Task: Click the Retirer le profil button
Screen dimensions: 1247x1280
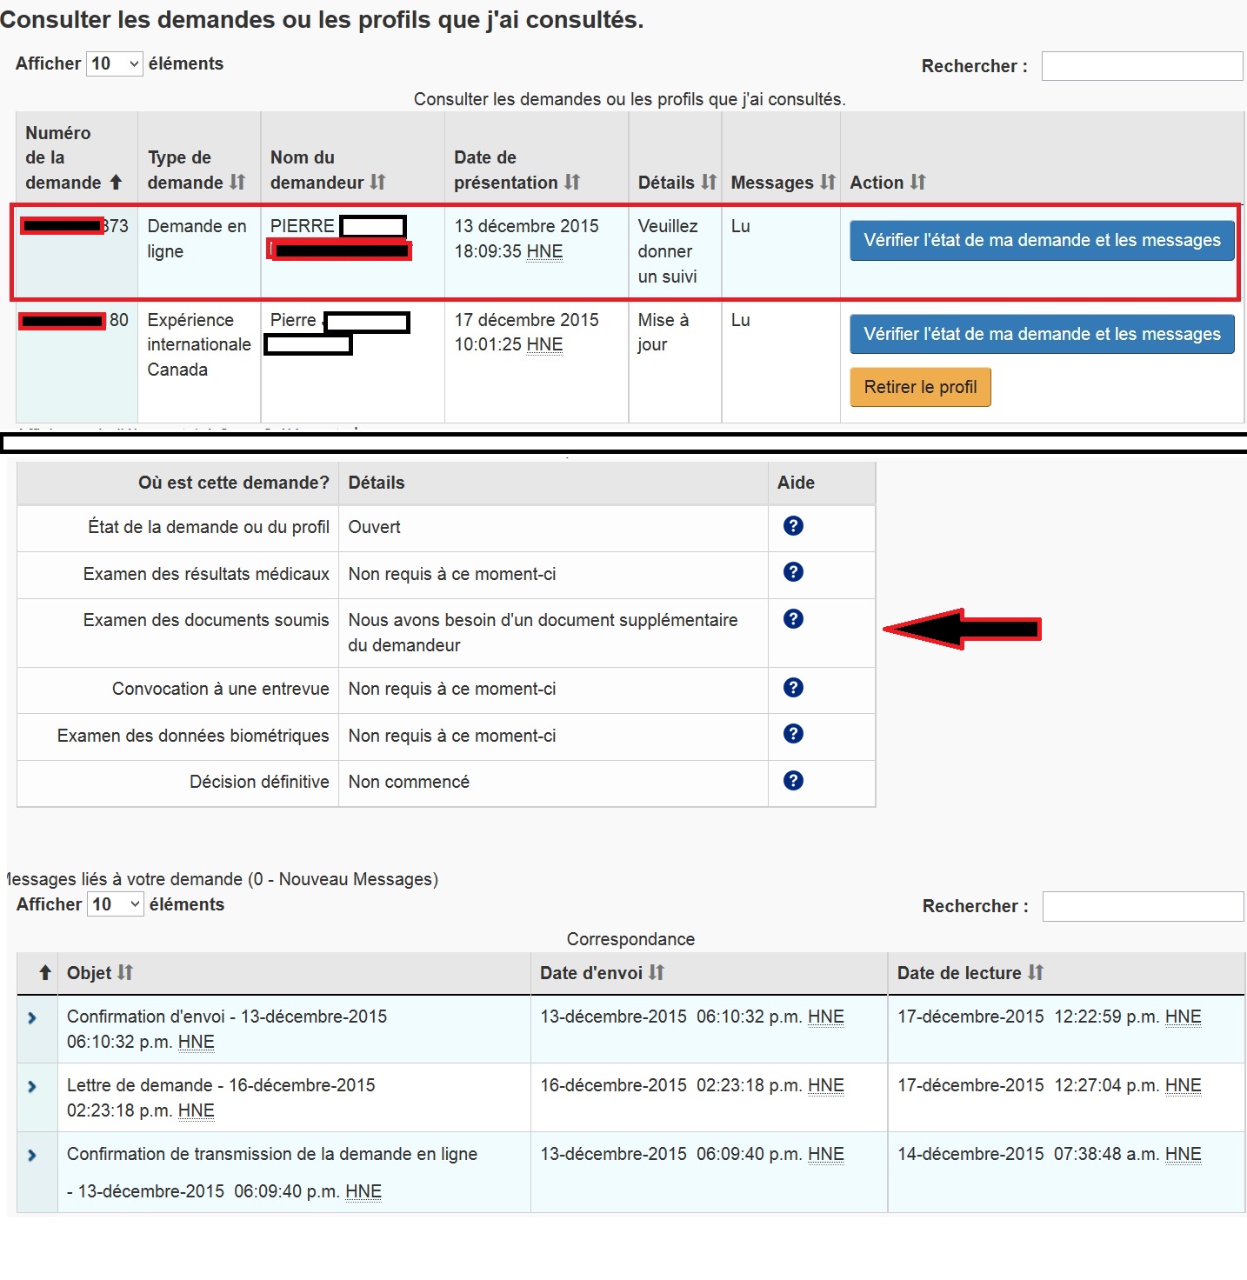Action: 920,388
